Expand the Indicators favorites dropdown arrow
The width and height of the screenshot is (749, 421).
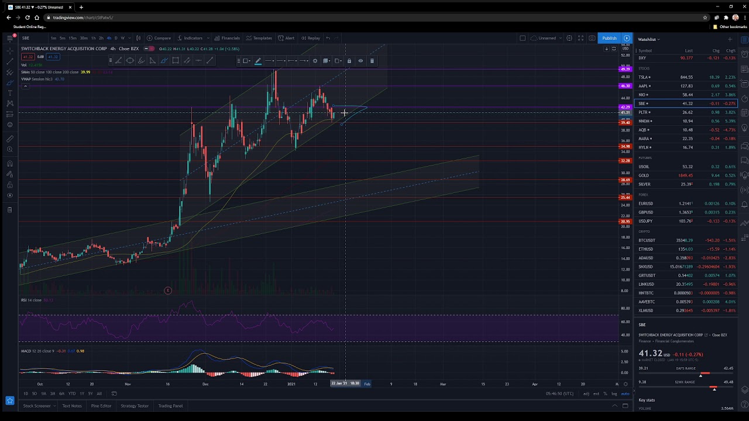coord(208,38)
